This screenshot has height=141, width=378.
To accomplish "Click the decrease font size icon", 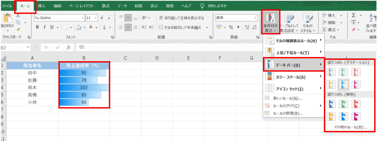I will pos(109,18).
